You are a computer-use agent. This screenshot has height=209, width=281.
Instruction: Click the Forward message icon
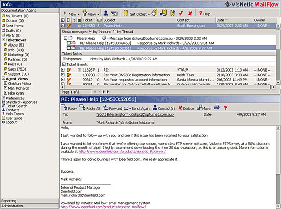(x=106, y=108)
